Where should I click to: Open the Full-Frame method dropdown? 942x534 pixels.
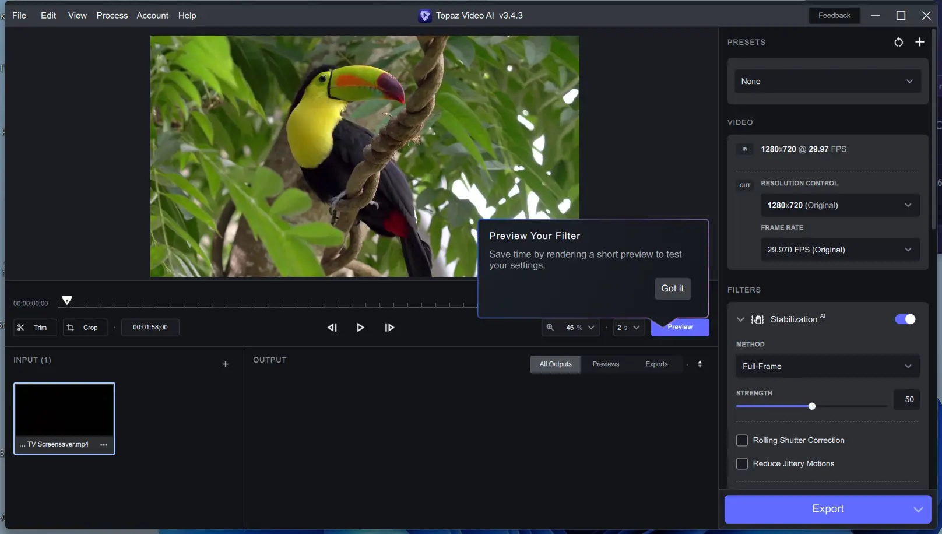click(828, 366)
